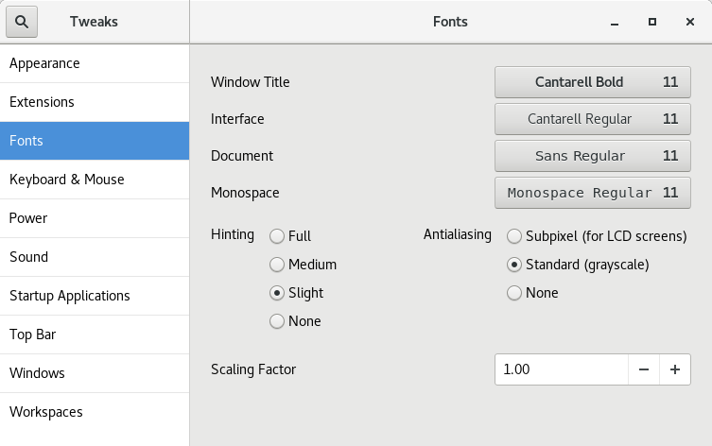Change the Monospace Regular font button
Viewport: 712px width, 446px height.
point(593,193)
